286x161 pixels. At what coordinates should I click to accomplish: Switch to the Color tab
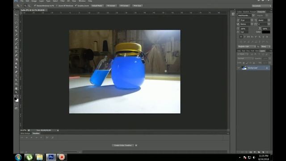click(240, 12)
